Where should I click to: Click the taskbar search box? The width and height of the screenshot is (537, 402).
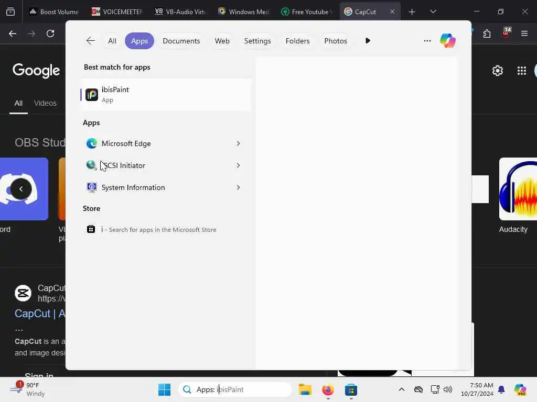[234, 389]
